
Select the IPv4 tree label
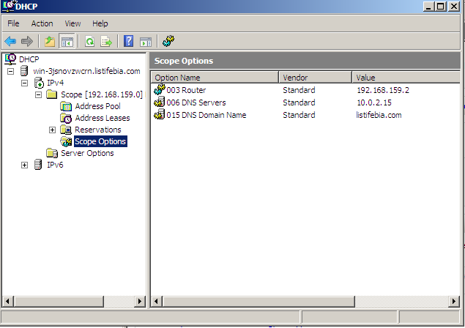55,83
